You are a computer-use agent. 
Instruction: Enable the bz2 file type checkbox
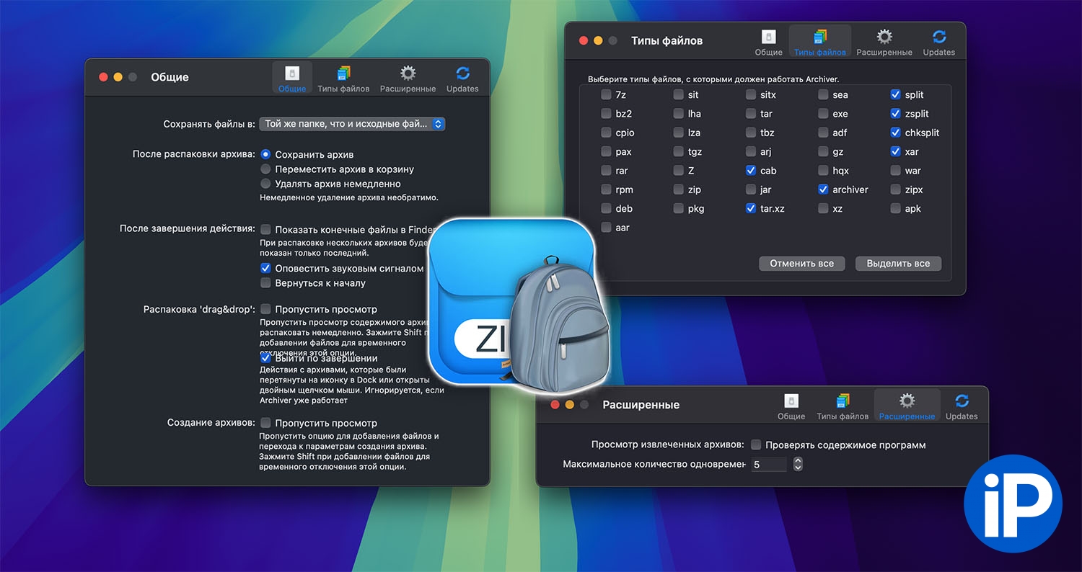606,114
